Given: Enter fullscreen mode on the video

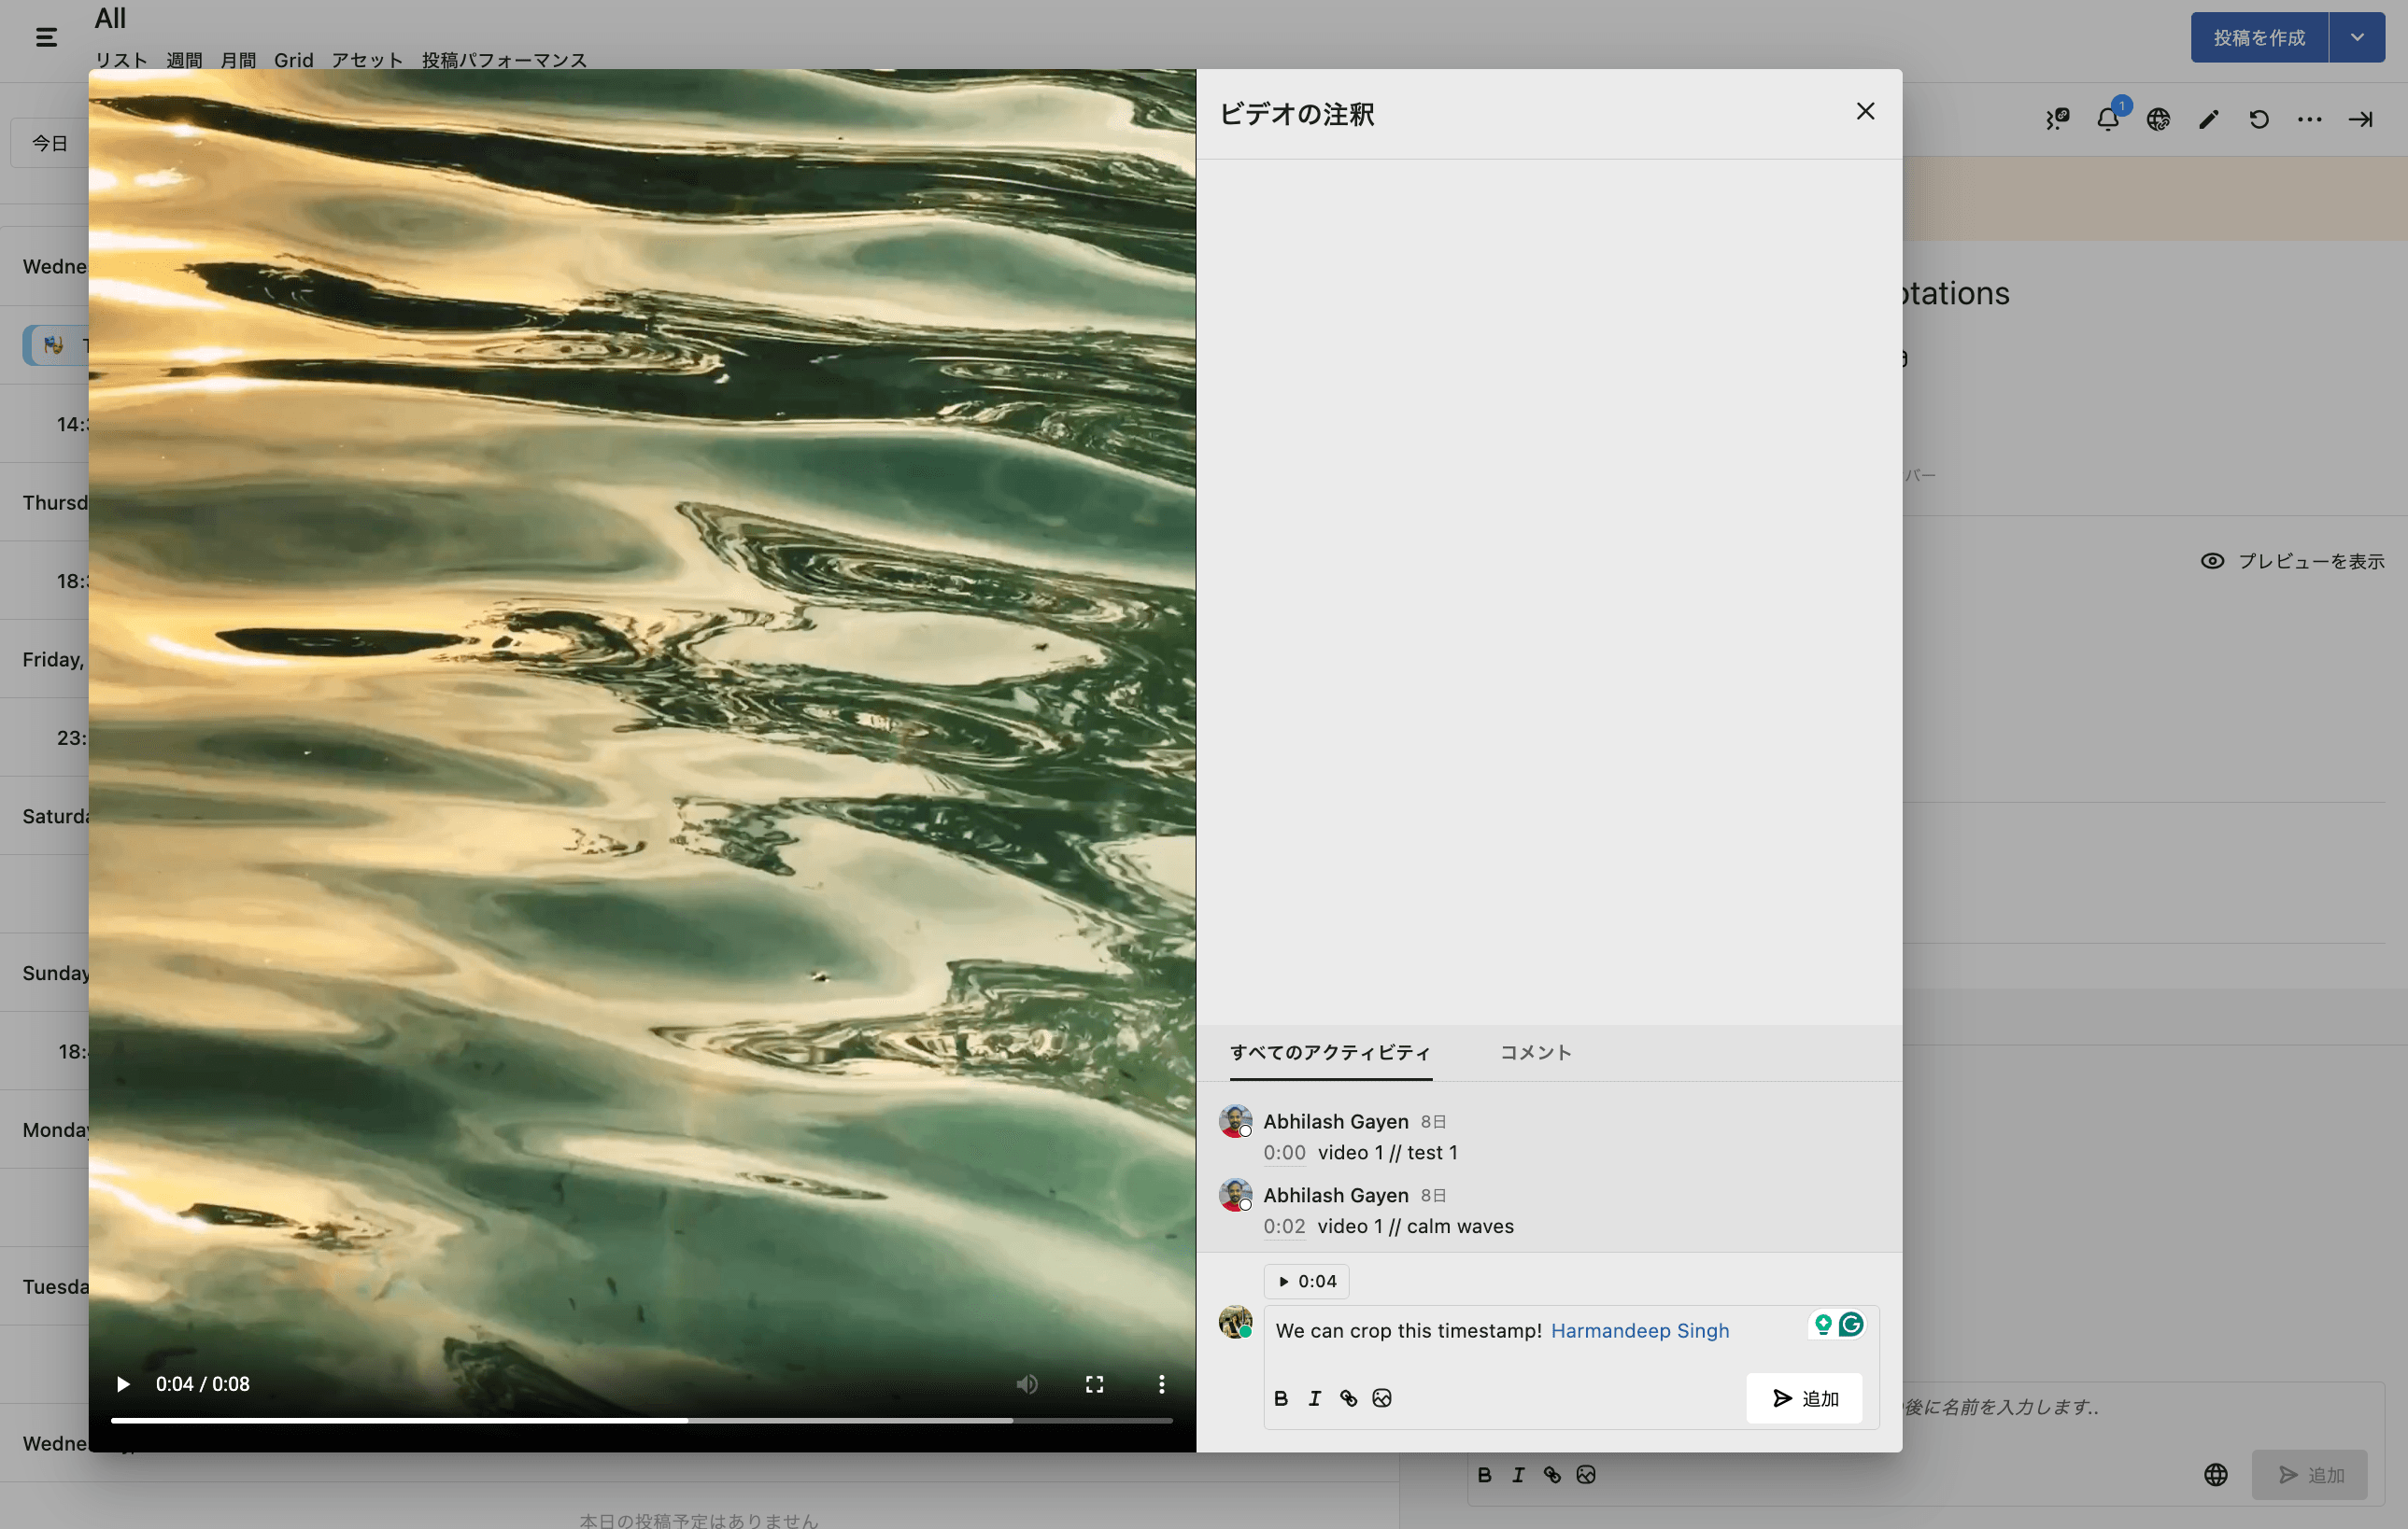Looking at the screenshot, I should tap(1094, 1384).
